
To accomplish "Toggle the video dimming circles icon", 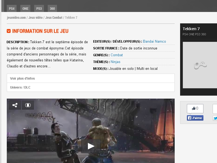I will click(x=28, y=105).
